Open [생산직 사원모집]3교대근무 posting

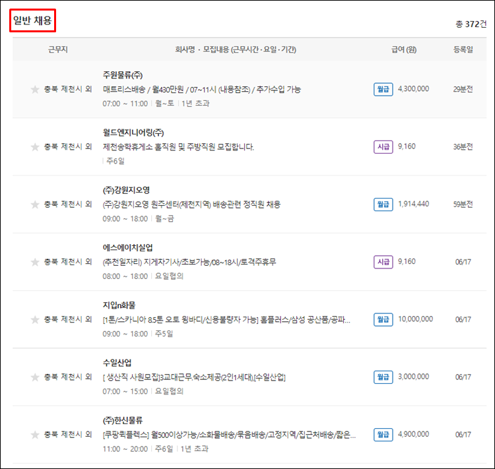194,377
